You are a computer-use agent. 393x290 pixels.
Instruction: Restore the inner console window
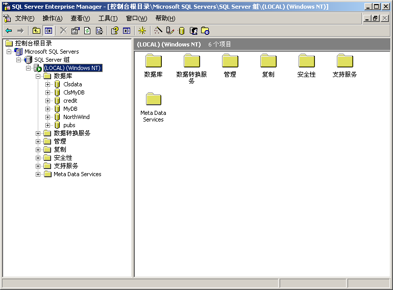[x=376, y=18]
